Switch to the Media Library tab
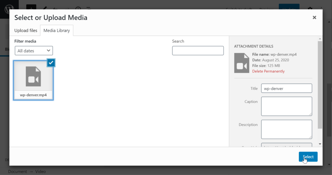This screenshot has width=332, height=175. (x=57, y=30)
